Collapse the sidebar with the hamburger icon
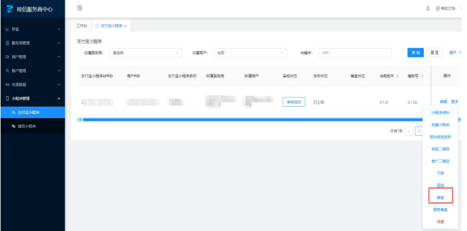467x231 pixels. point(79,8)
